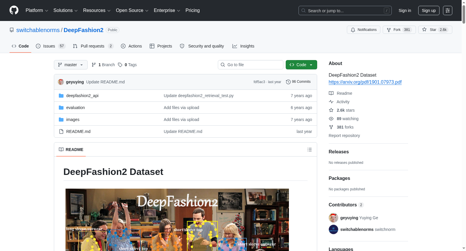Click the README.md file icon

tap(61, 131)
